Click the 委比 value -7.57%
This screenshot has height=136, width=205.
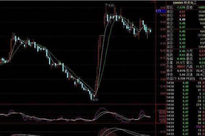click(x=181, y=7)
